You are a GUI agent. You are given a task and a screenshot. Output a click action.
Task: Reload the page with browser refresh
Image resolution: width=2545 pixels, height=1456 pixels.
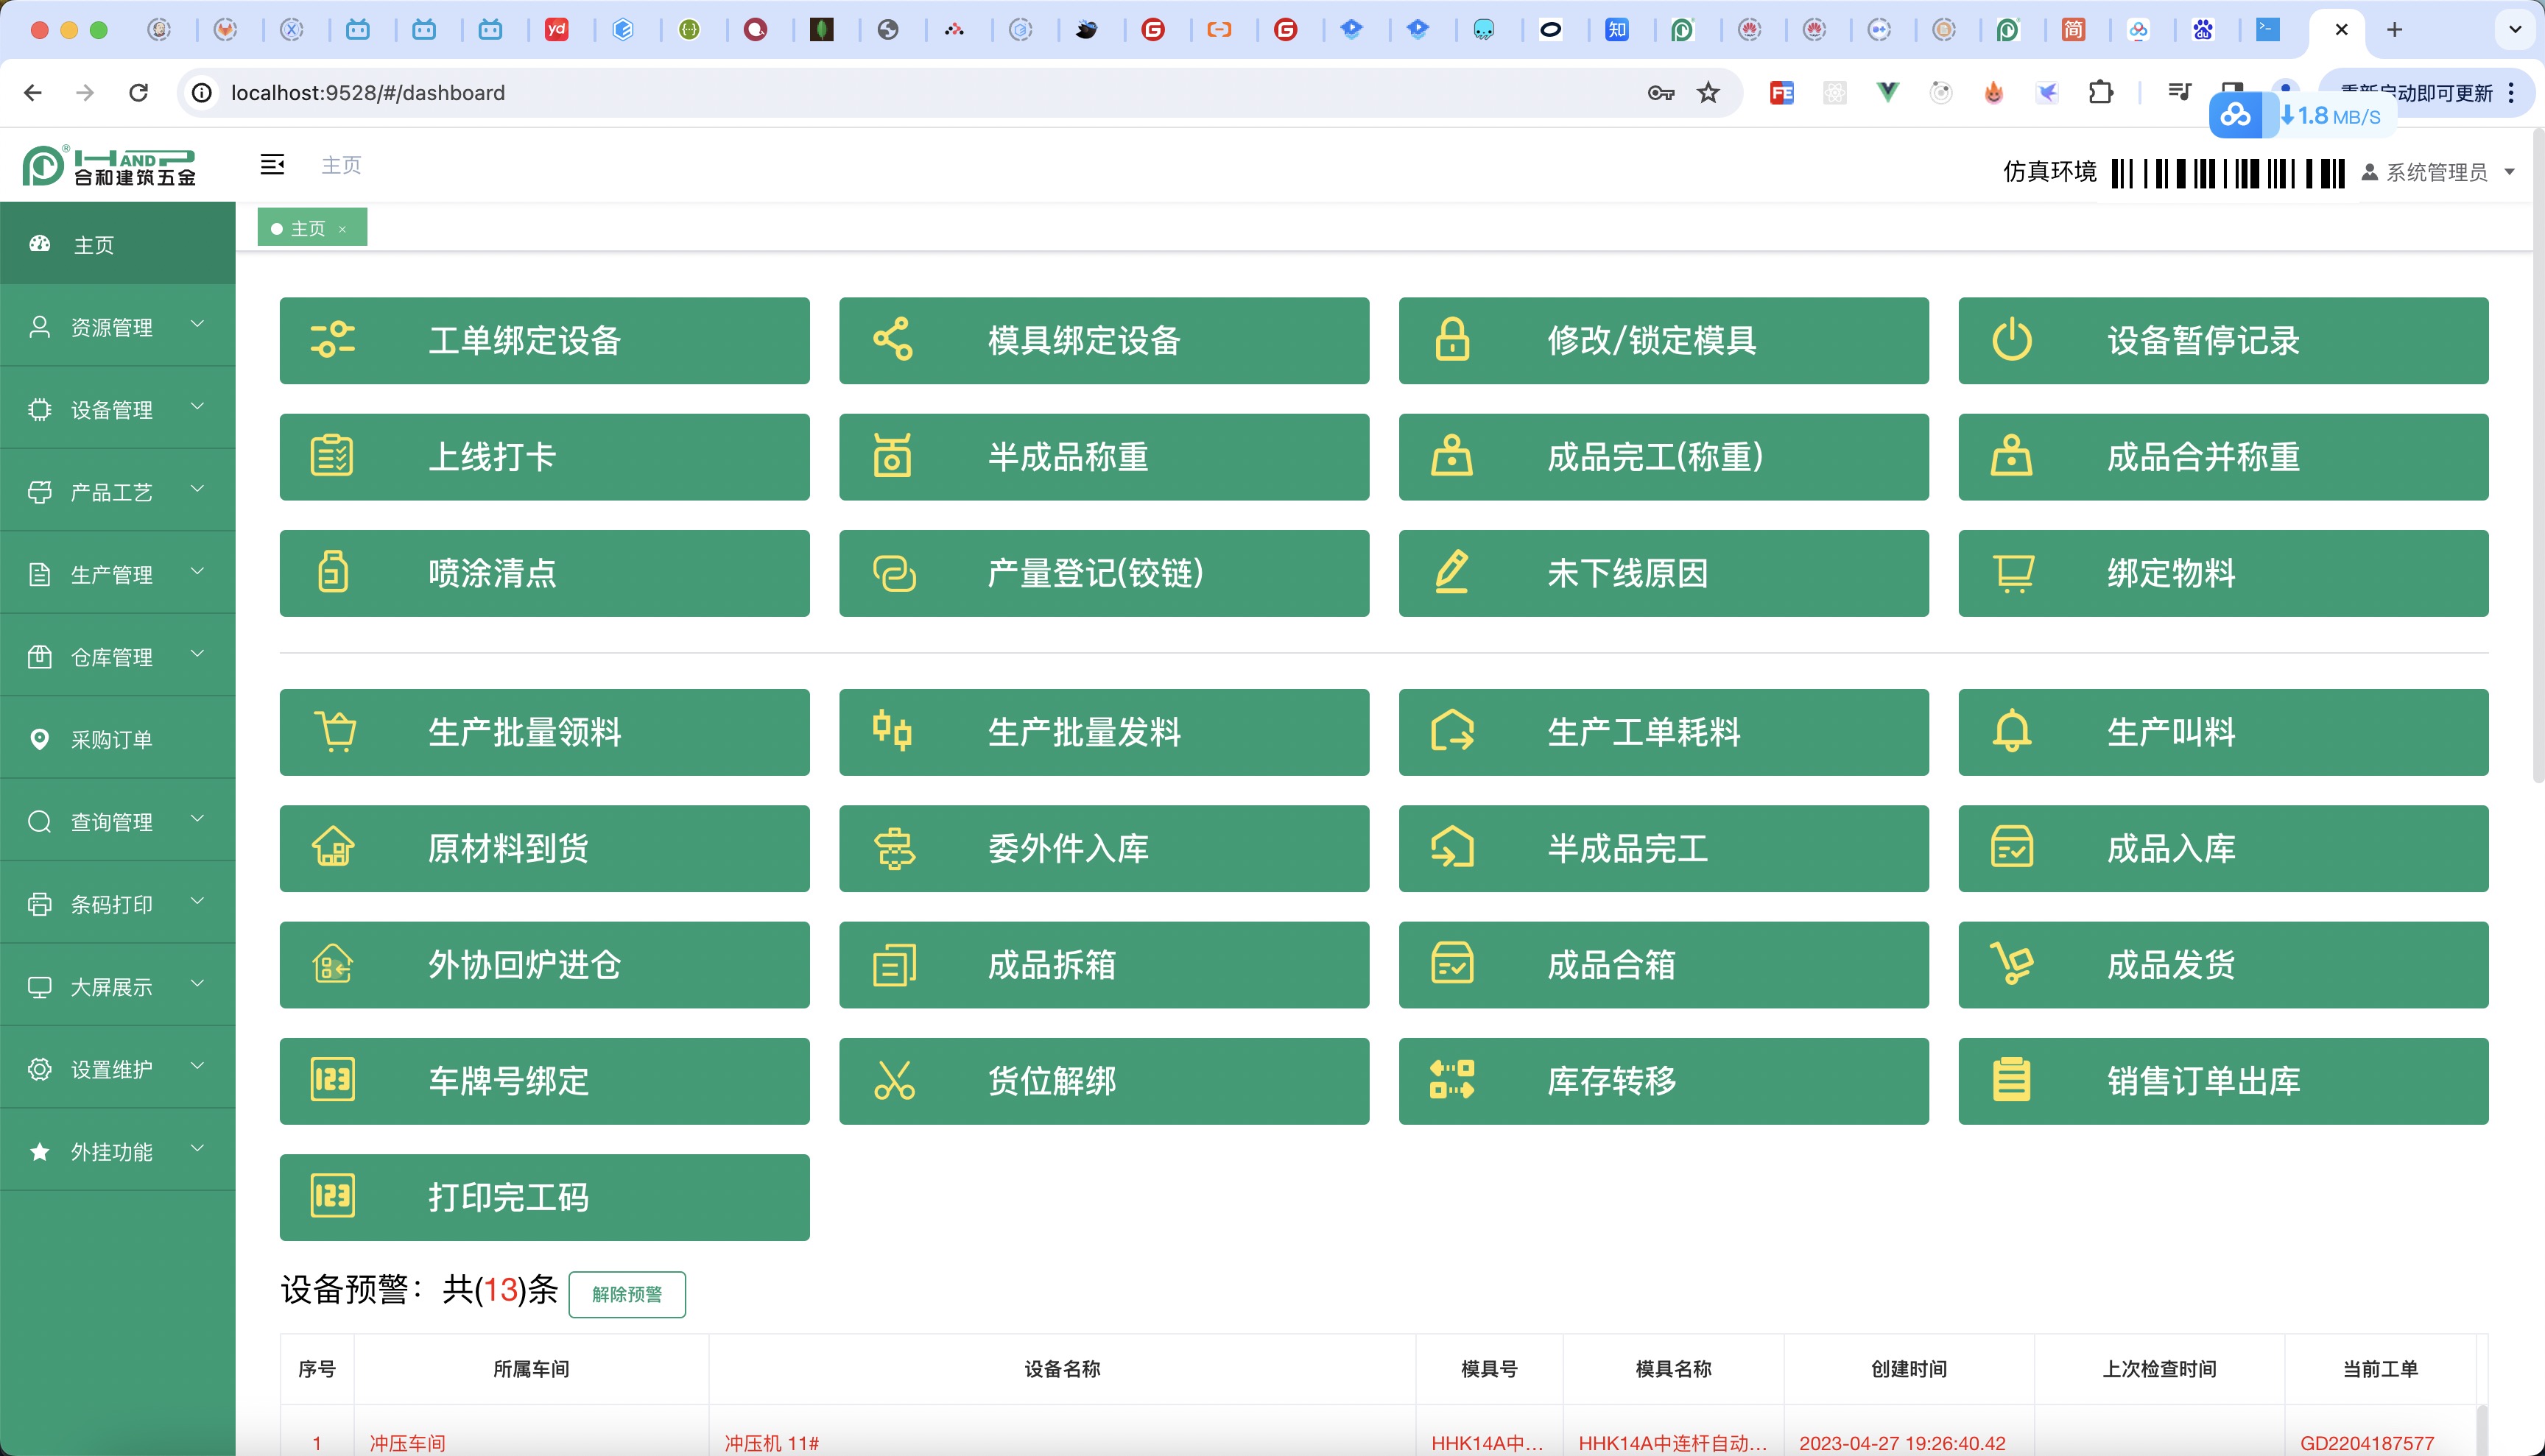(139, 92)
